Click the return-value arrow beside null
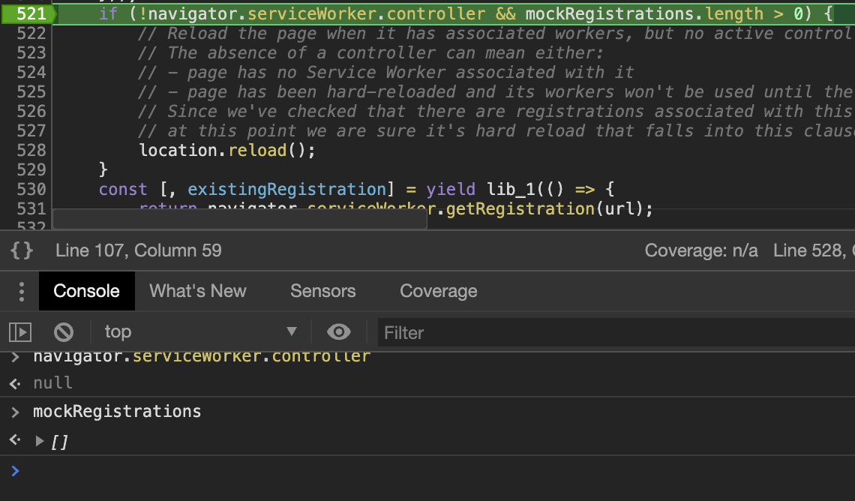 (13, 382)
